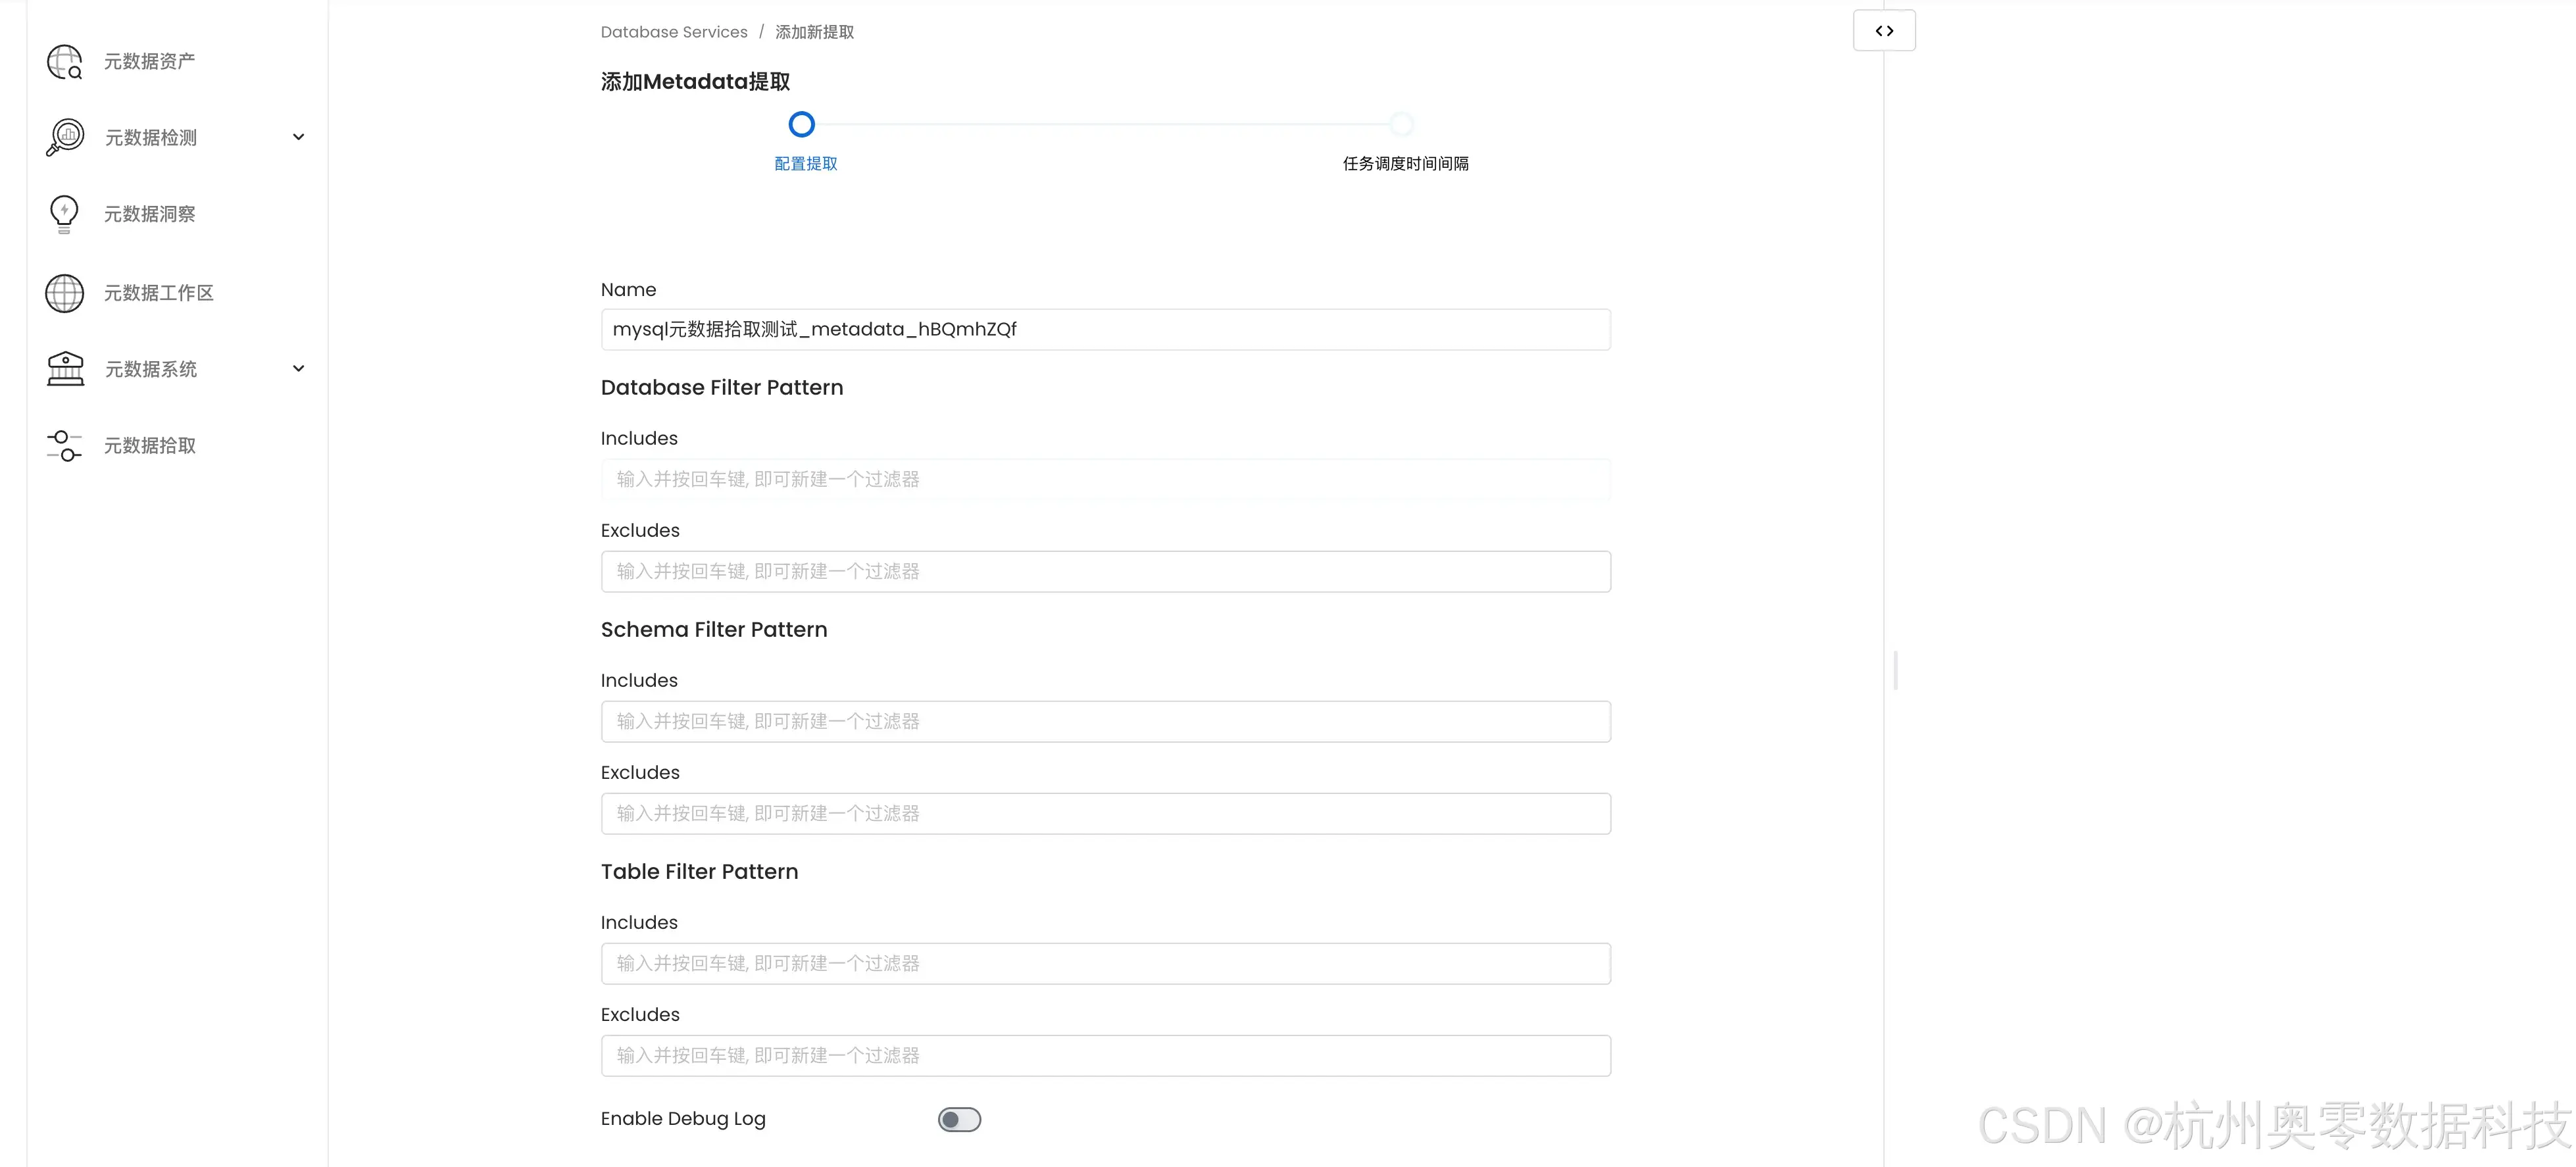This screenshot has height=1167, width=2576.
Task: Click the code brackets toggle icon
Action: pyautogui.click(x=1884, y=31)
